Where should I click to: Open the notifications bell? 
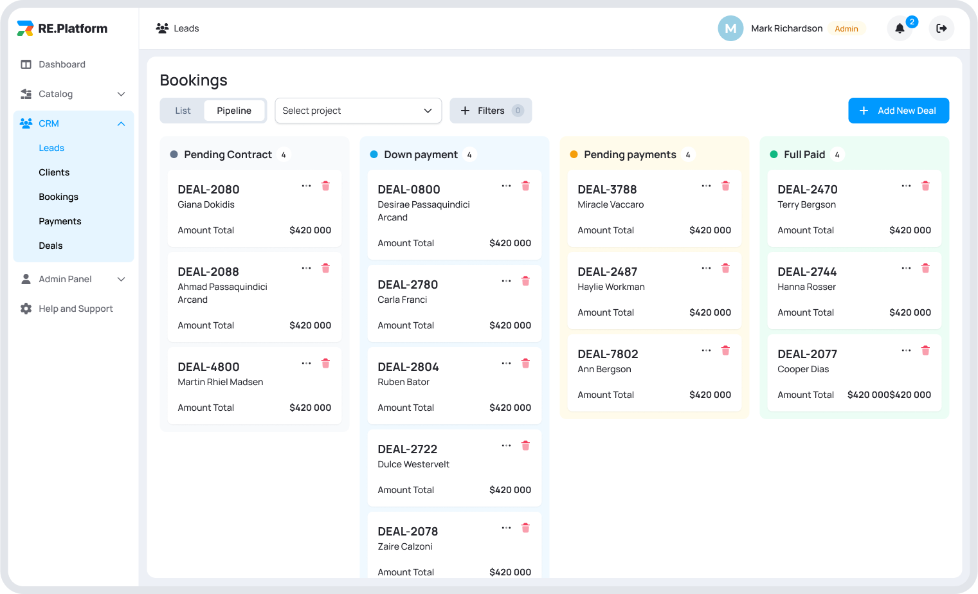[x=900, y=28]
